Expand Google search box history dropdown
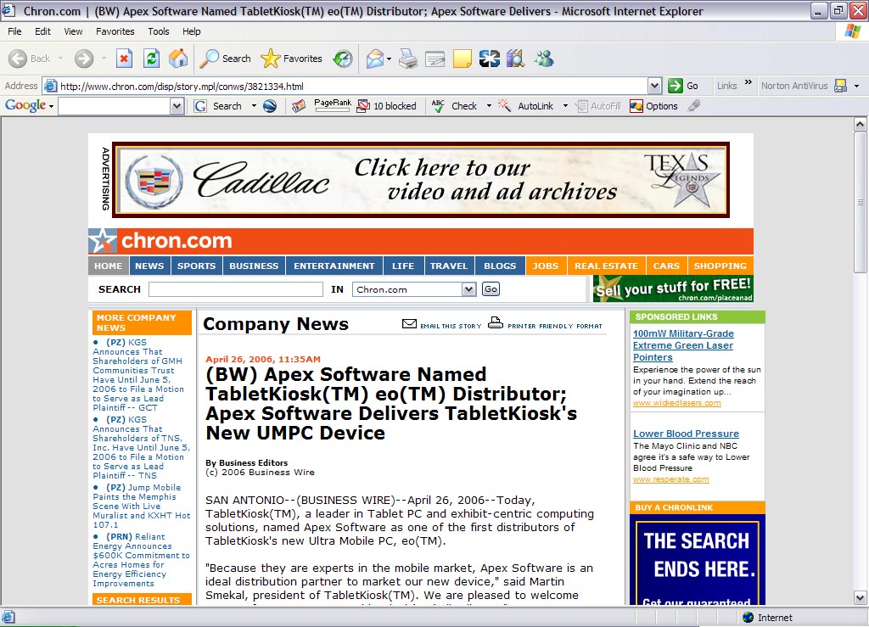Viewport: 869px width, 627px height. pos(177,106)
